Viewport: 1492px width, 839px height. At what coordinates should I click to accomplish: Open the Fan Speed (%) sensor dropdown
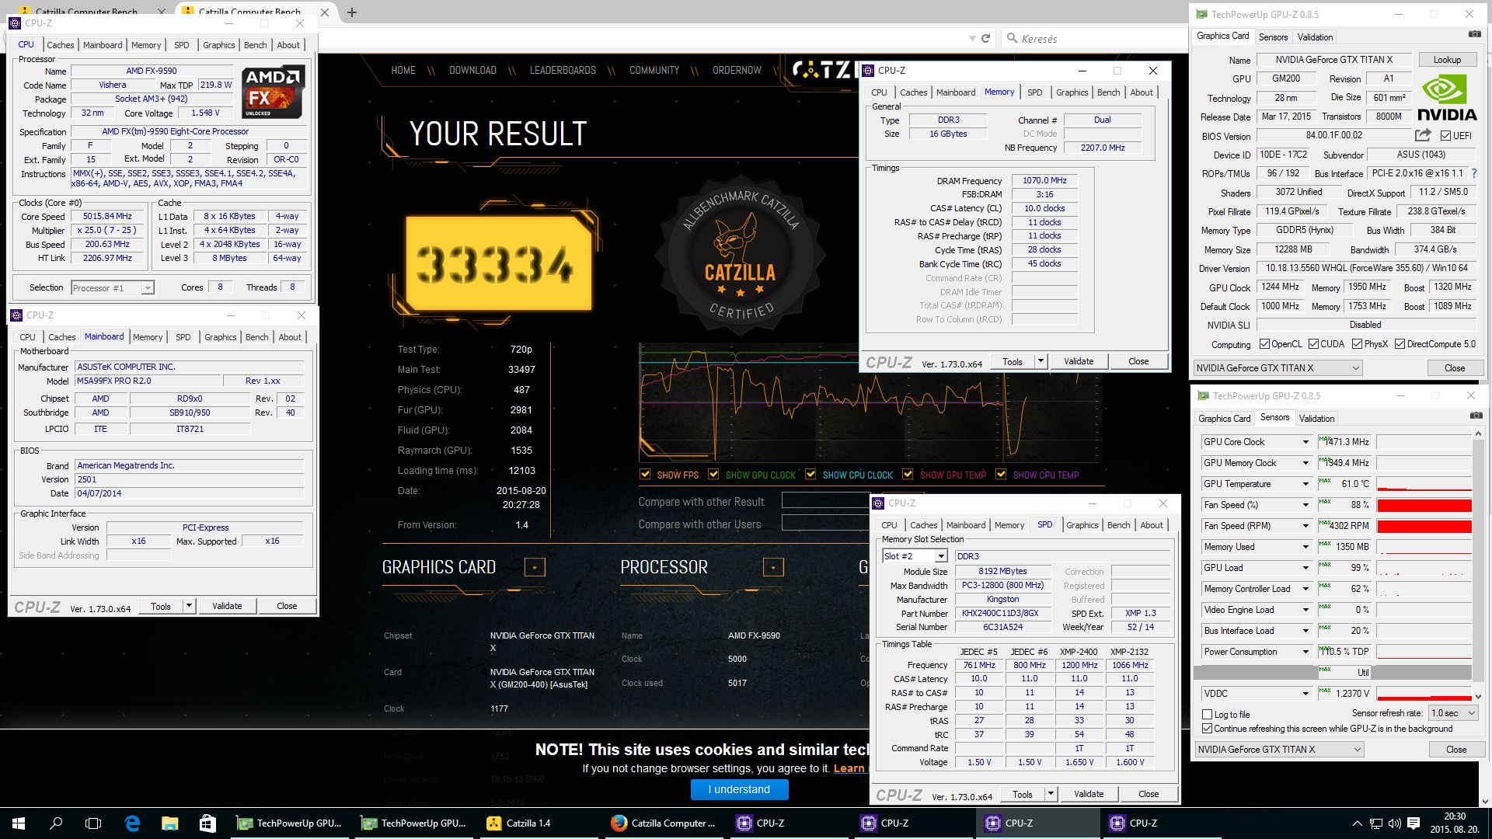[1305, 505]
